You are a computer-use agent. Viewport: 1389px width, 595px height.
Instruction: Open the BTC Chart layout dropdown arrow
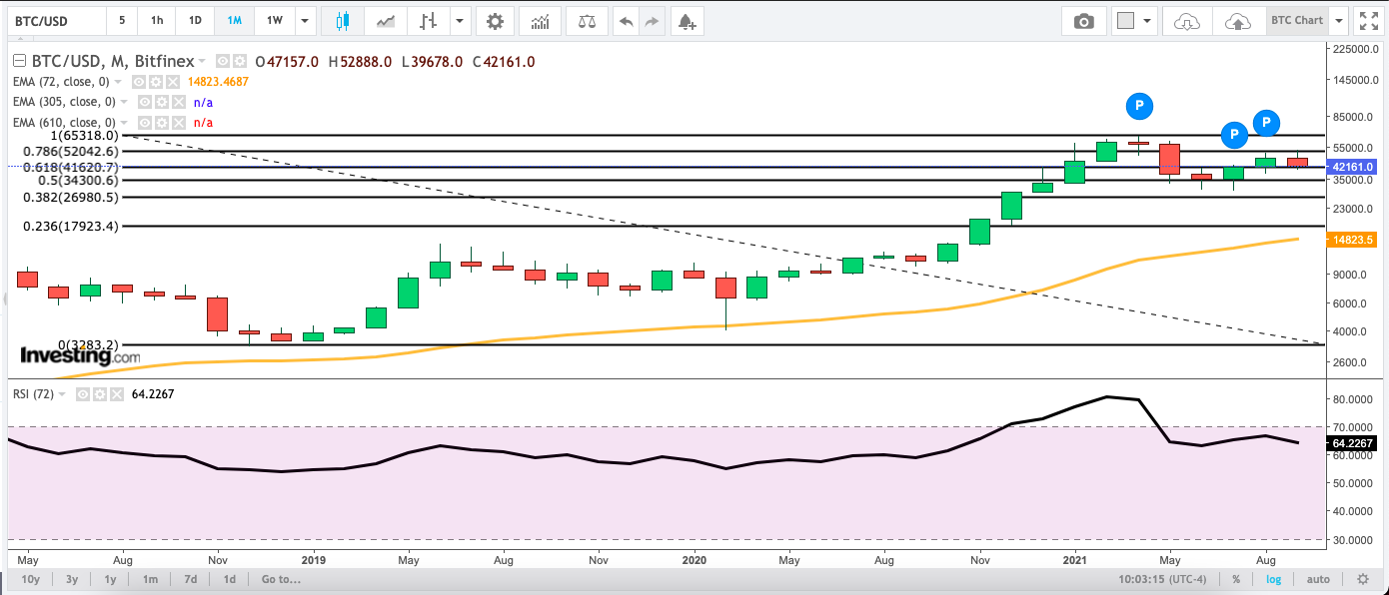tap(1339, 21)
